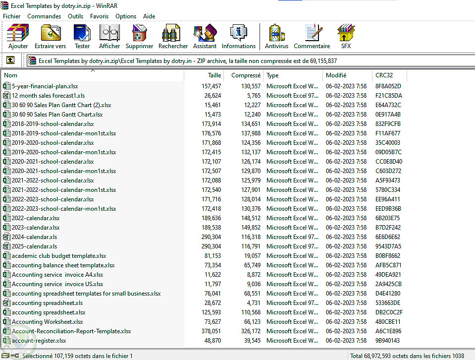Screen dimensions: 475x360
Task: Click icon of 12 month sales forecast1.xls
Action: [6, 96]
